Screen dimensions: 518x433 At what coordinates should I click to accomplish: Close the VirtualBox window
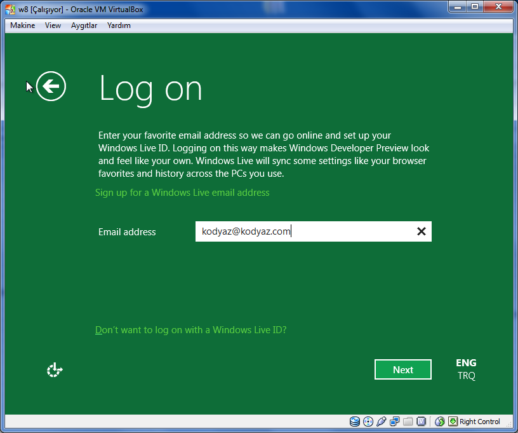498,7
